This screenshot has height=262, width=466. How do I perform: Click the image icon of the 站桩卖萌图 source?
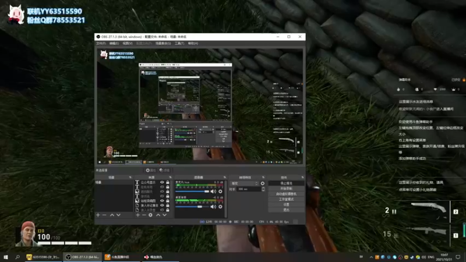click(x=137, y=201)
